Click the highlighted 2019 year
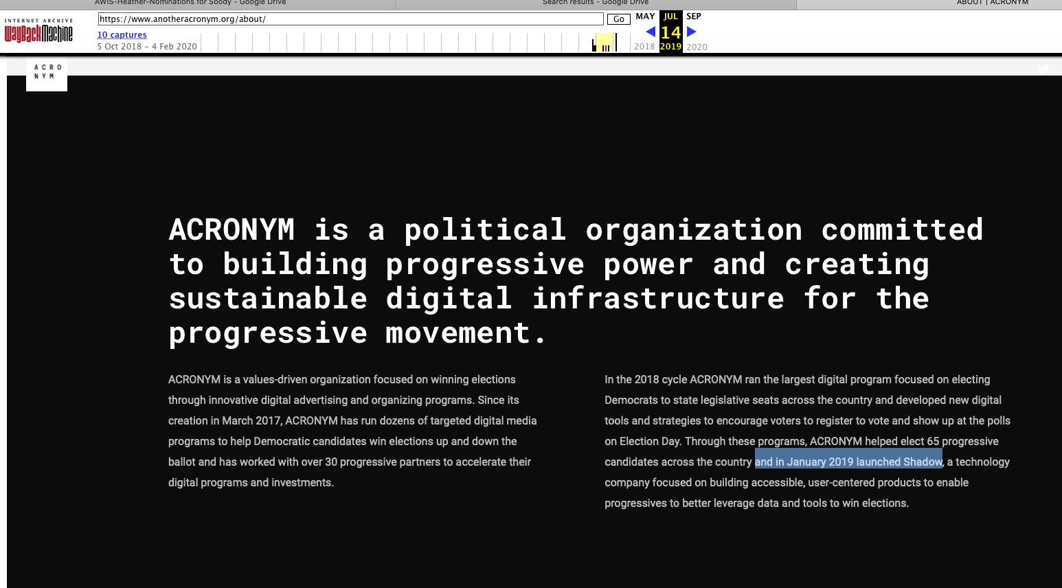Screen dimensions: 1062x588 point(670,47)
